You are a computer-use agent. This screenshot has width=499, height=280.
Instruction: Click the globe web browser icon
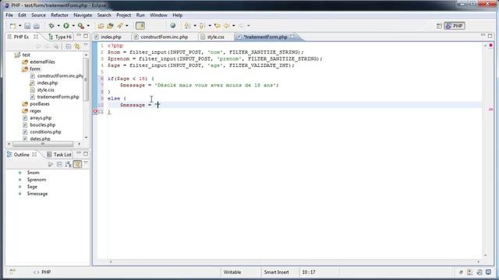coord(172,26)
